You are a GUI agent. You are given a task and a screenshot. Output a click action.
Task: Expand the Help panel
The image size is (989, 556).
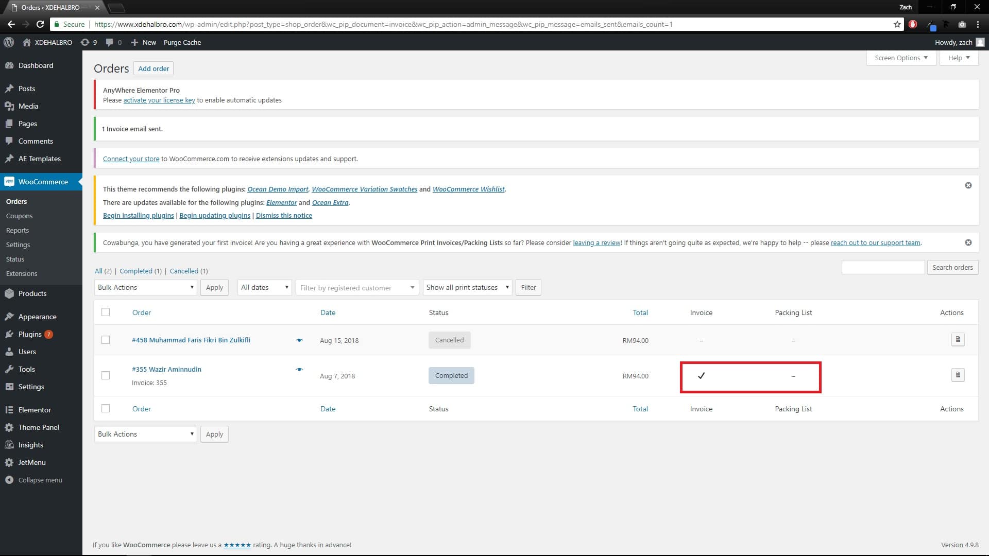tap(959, 58)
